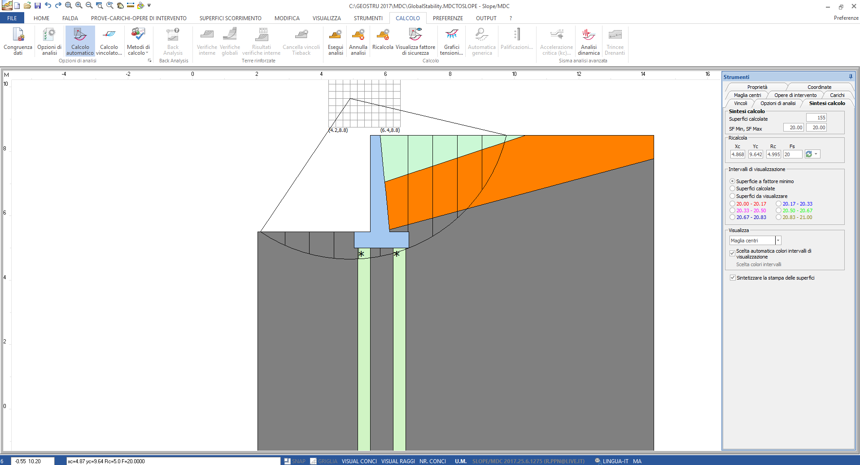
Task: Edit the Xc value field
Action: 738,154
